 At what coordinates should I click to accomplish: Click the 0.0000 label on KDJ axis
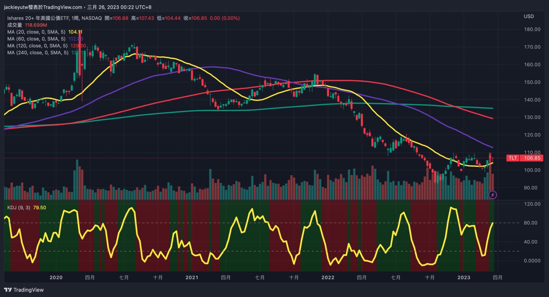532,261
